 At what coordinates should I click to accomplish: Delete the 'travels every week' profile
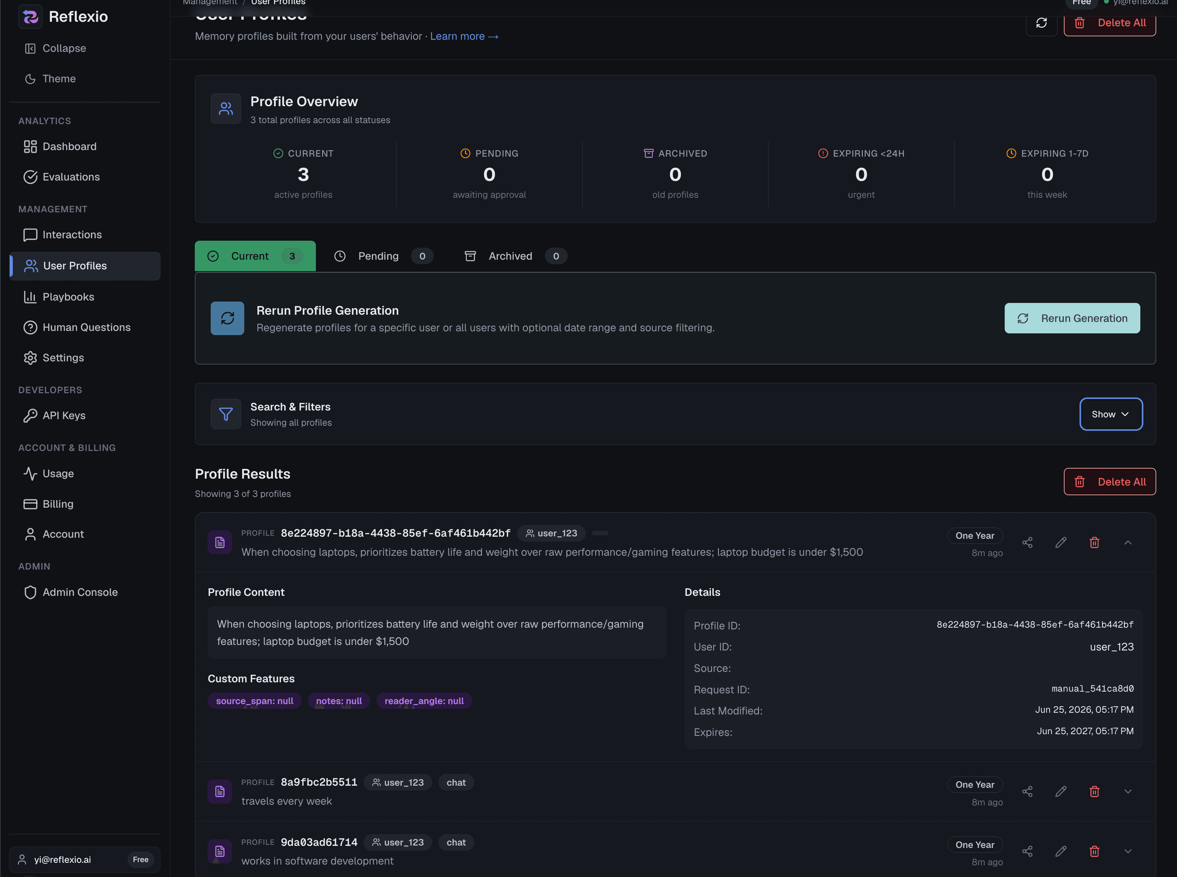[x=1094, y=791]
